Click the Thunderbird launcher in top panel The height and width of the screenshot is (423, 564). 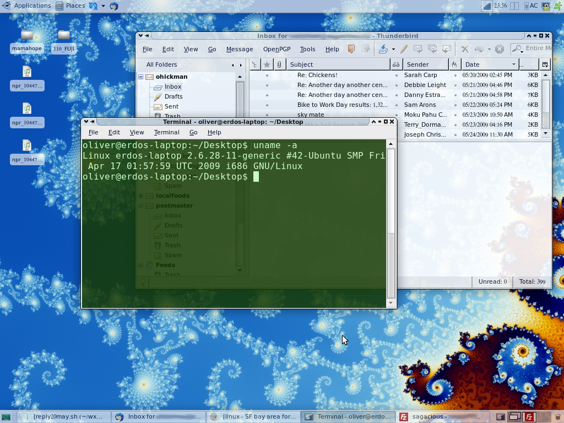(113, 6)
